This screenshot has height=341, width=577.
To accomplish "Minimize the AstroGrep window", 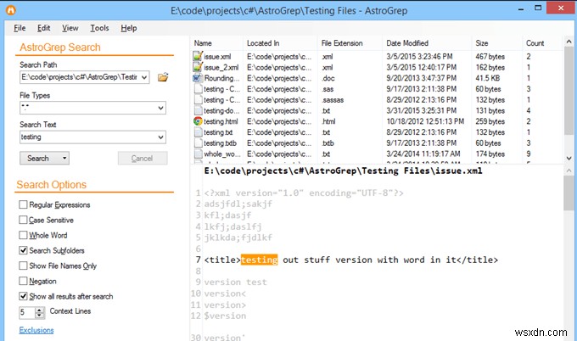I will (521, 8).
